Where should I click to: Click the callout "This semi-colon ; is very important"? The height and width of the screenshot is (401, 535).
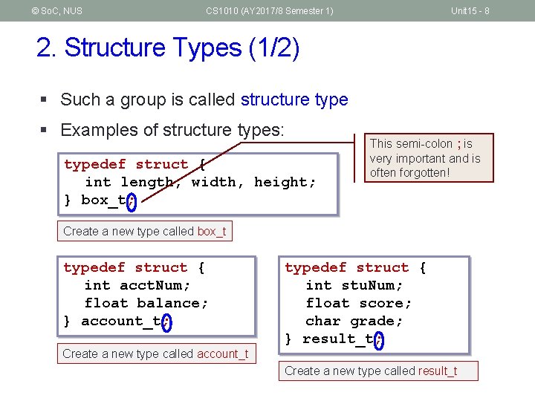429,158
